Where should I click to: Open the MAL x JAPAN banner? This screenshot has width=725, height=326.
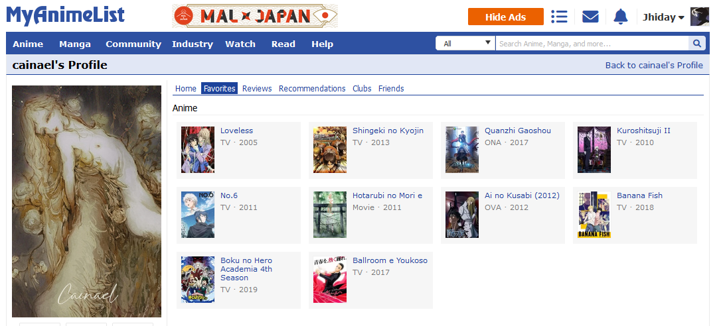pyautogui.click(x=255, y=16)
